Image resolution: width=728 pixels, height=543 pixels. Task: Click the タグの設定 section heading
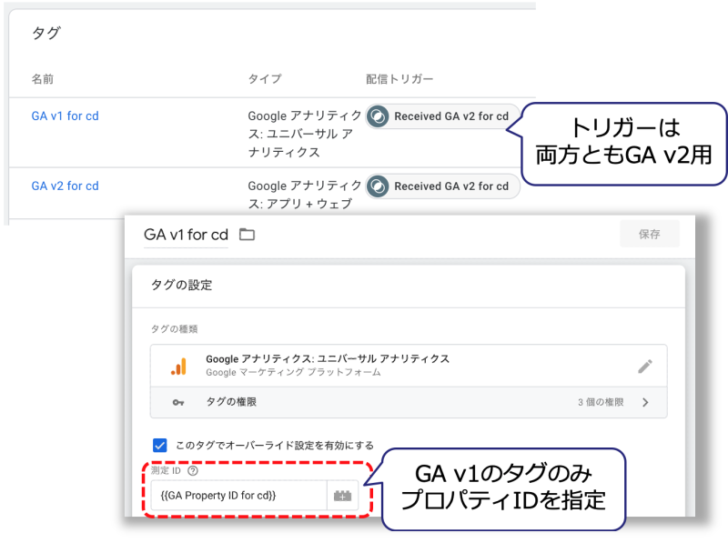[x=181, y=285]
